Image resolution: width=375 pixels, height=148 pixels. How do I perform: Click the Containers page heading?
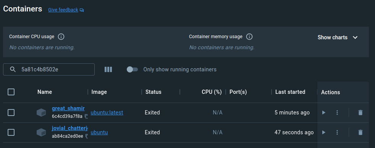(x=23, y=9)
